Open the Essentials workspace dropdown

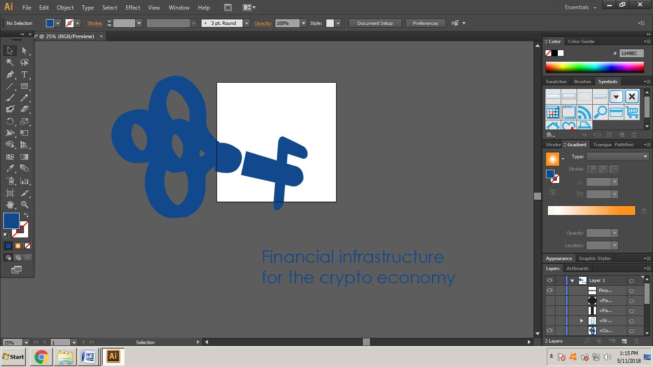(x=581, y=7)
